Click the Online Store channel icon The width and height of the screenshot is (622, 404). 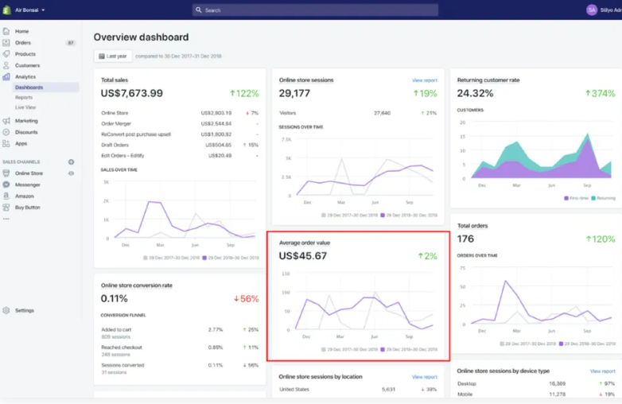tap(6, 173)
